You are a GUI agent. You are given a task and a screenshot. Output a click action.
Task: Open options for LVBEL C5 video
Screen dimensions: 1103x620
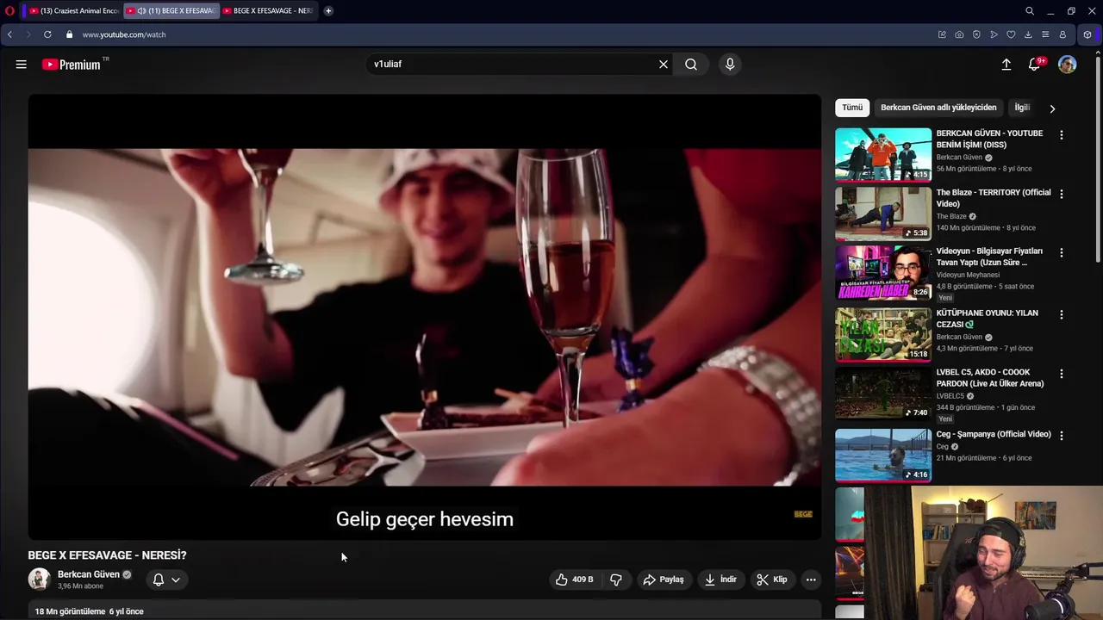point(1062,375)
